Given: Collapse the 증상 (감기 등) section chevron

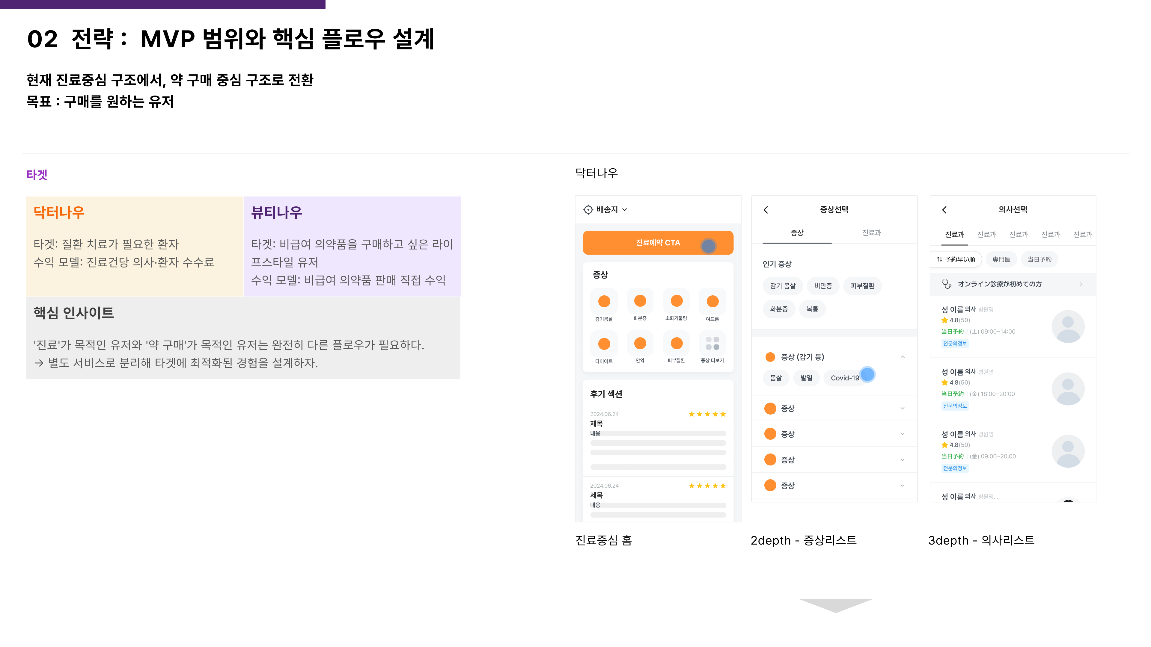Looking at the screenshot, I should 903,357.
